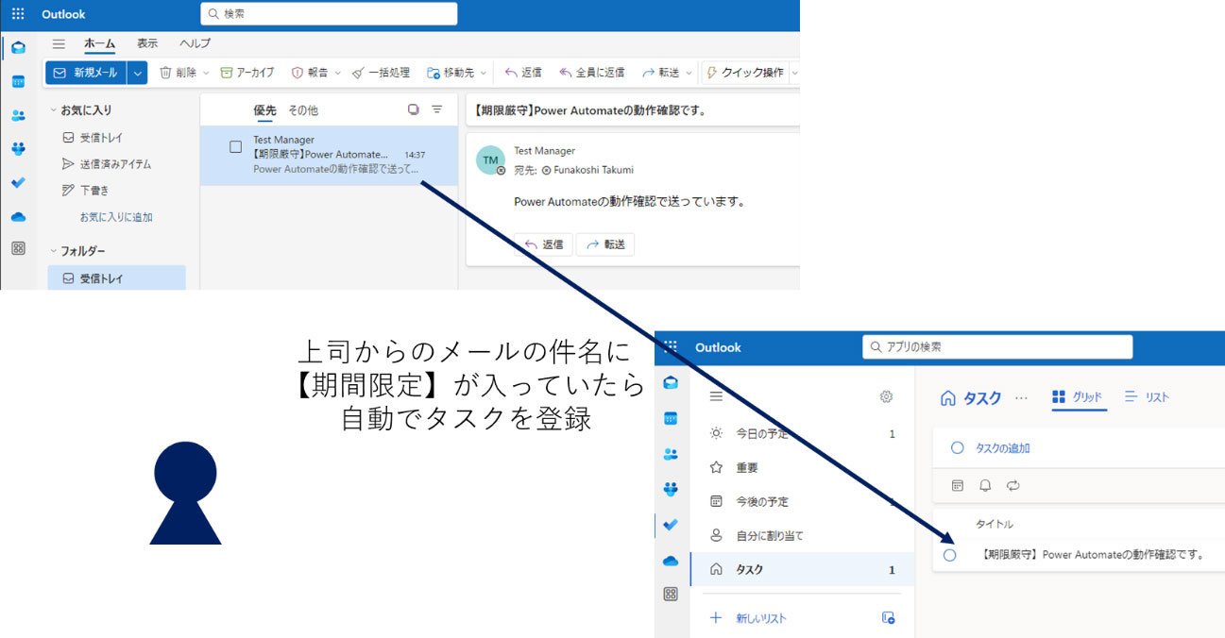Click the お気に入りに追加 link

116,217
